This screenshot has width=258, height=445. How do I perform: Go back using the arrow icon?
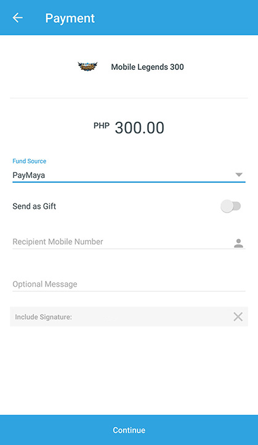click(x=17, y=17)
